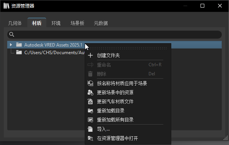Click the resize grip at the window corner
Image resolution: width=229 pixels, height=145 pixels.
pos(226,138)
